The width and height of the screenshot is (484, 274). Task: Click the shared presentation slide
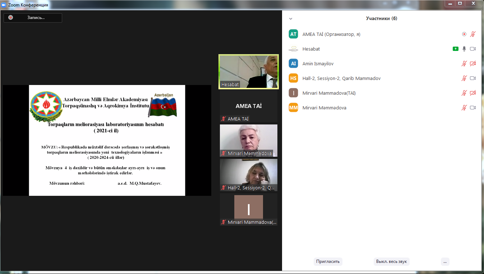(107, 140)
